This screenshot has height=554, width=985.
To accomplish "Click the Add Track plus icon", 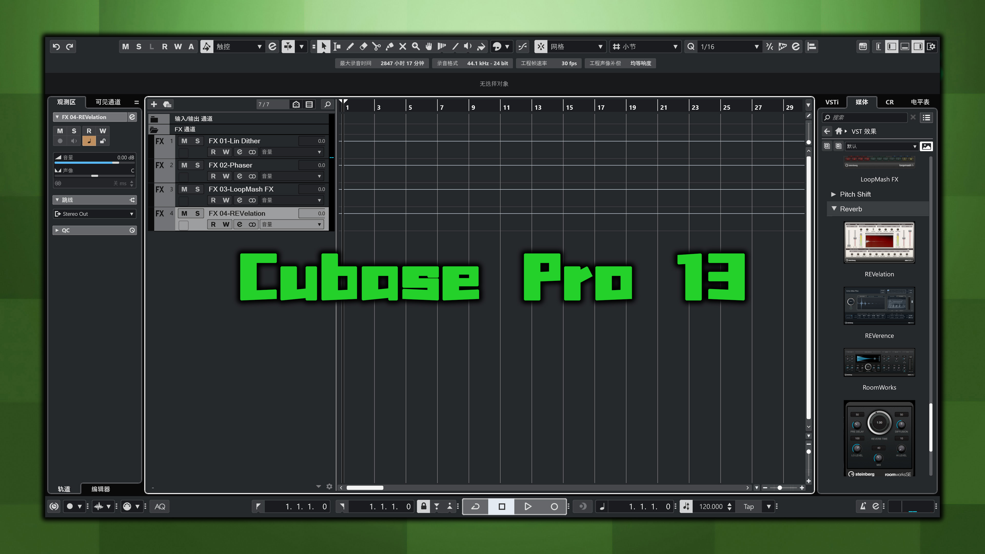I will point(154,104).
